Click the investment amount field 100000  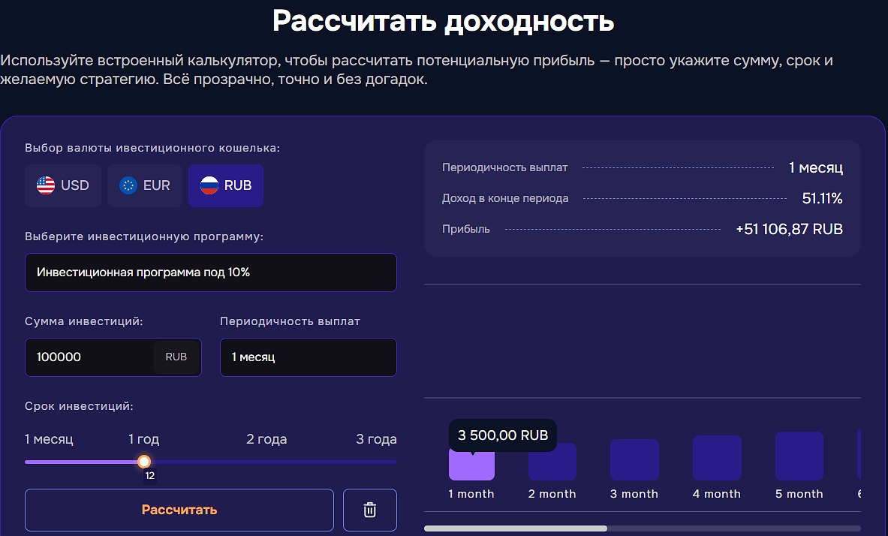click(113, 357)
